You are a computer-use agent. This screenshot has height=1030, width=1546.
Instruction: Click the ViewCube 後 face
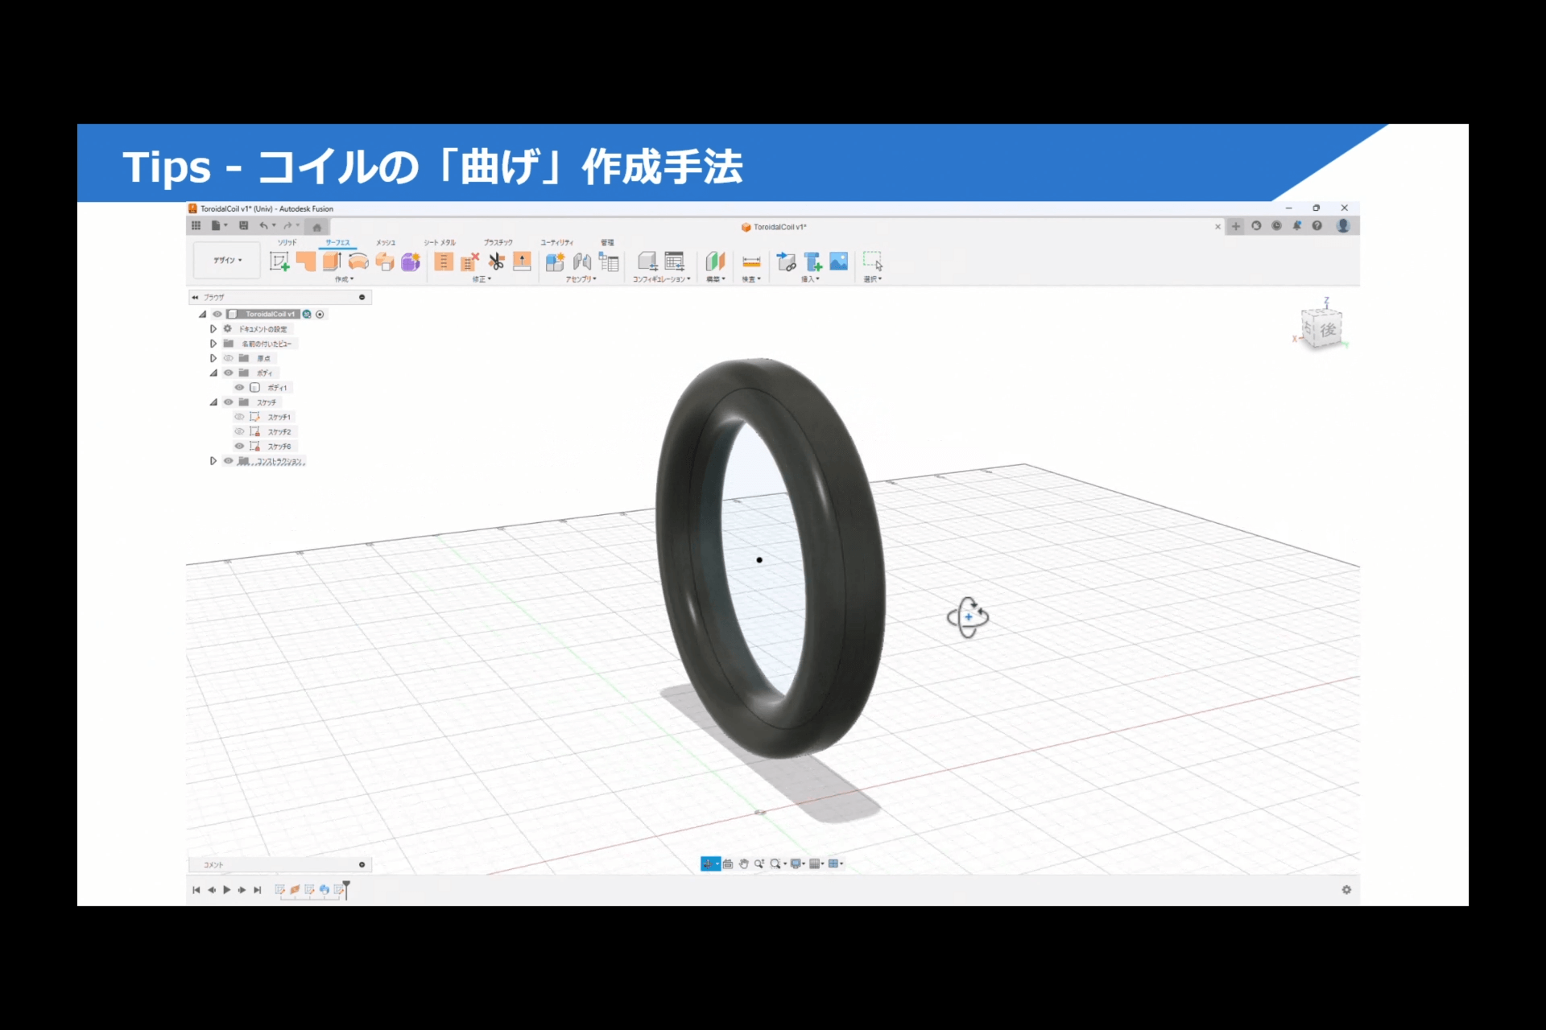pos(1328,329)
